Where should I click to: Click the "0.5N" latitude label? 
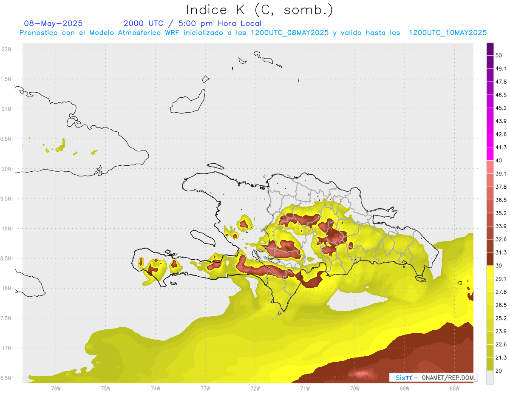tap(6, 139)
